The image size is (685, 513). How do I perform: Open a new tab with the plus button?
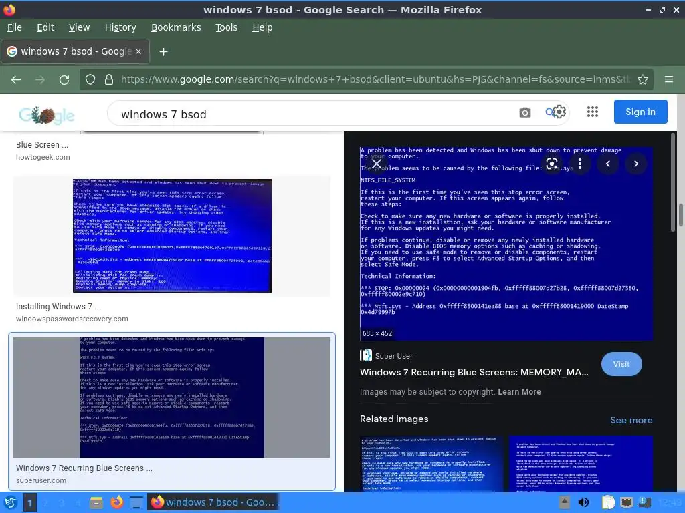(163, 52)
